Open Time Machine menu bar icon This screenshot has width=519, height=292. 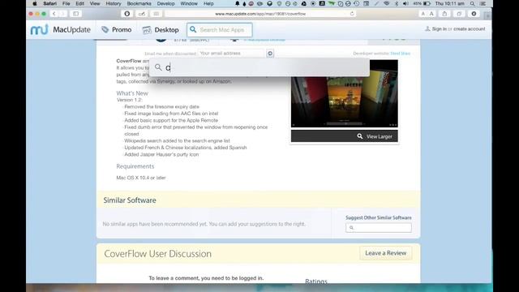click(357, 3)
